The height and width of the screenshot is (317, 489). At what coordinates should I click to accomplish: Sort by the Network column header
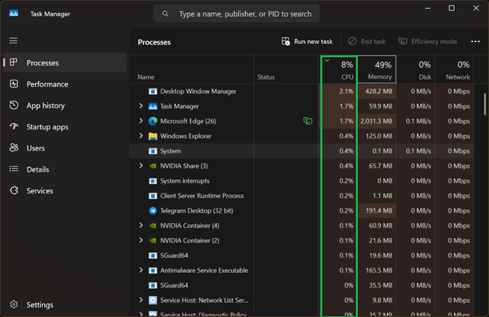click(x=454, y=69)
